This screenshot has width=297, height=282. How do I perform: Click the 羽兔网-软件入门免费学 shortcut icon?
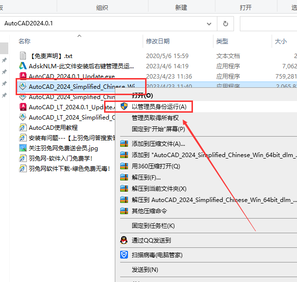click(23, 158)
